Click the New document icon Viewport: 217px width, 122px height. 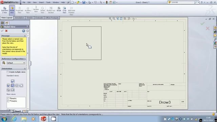(73, 2)
